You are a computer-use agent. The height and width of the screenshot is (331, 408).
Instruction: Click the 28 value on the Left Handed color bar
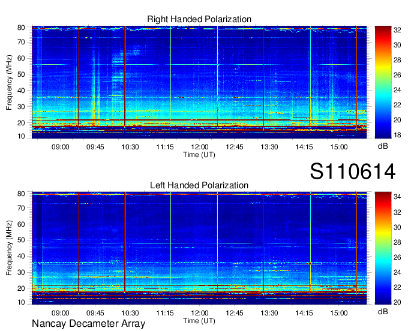point(397,242)
